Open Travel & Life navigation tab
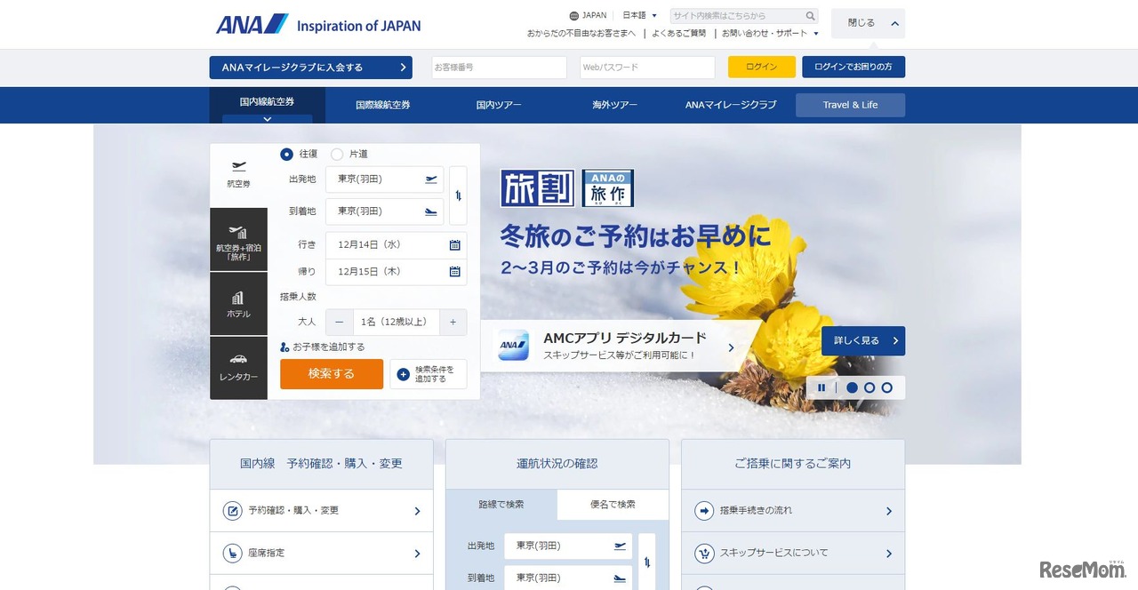The image size is (1138, 590). pyautogui.click(x=850, y=105)
